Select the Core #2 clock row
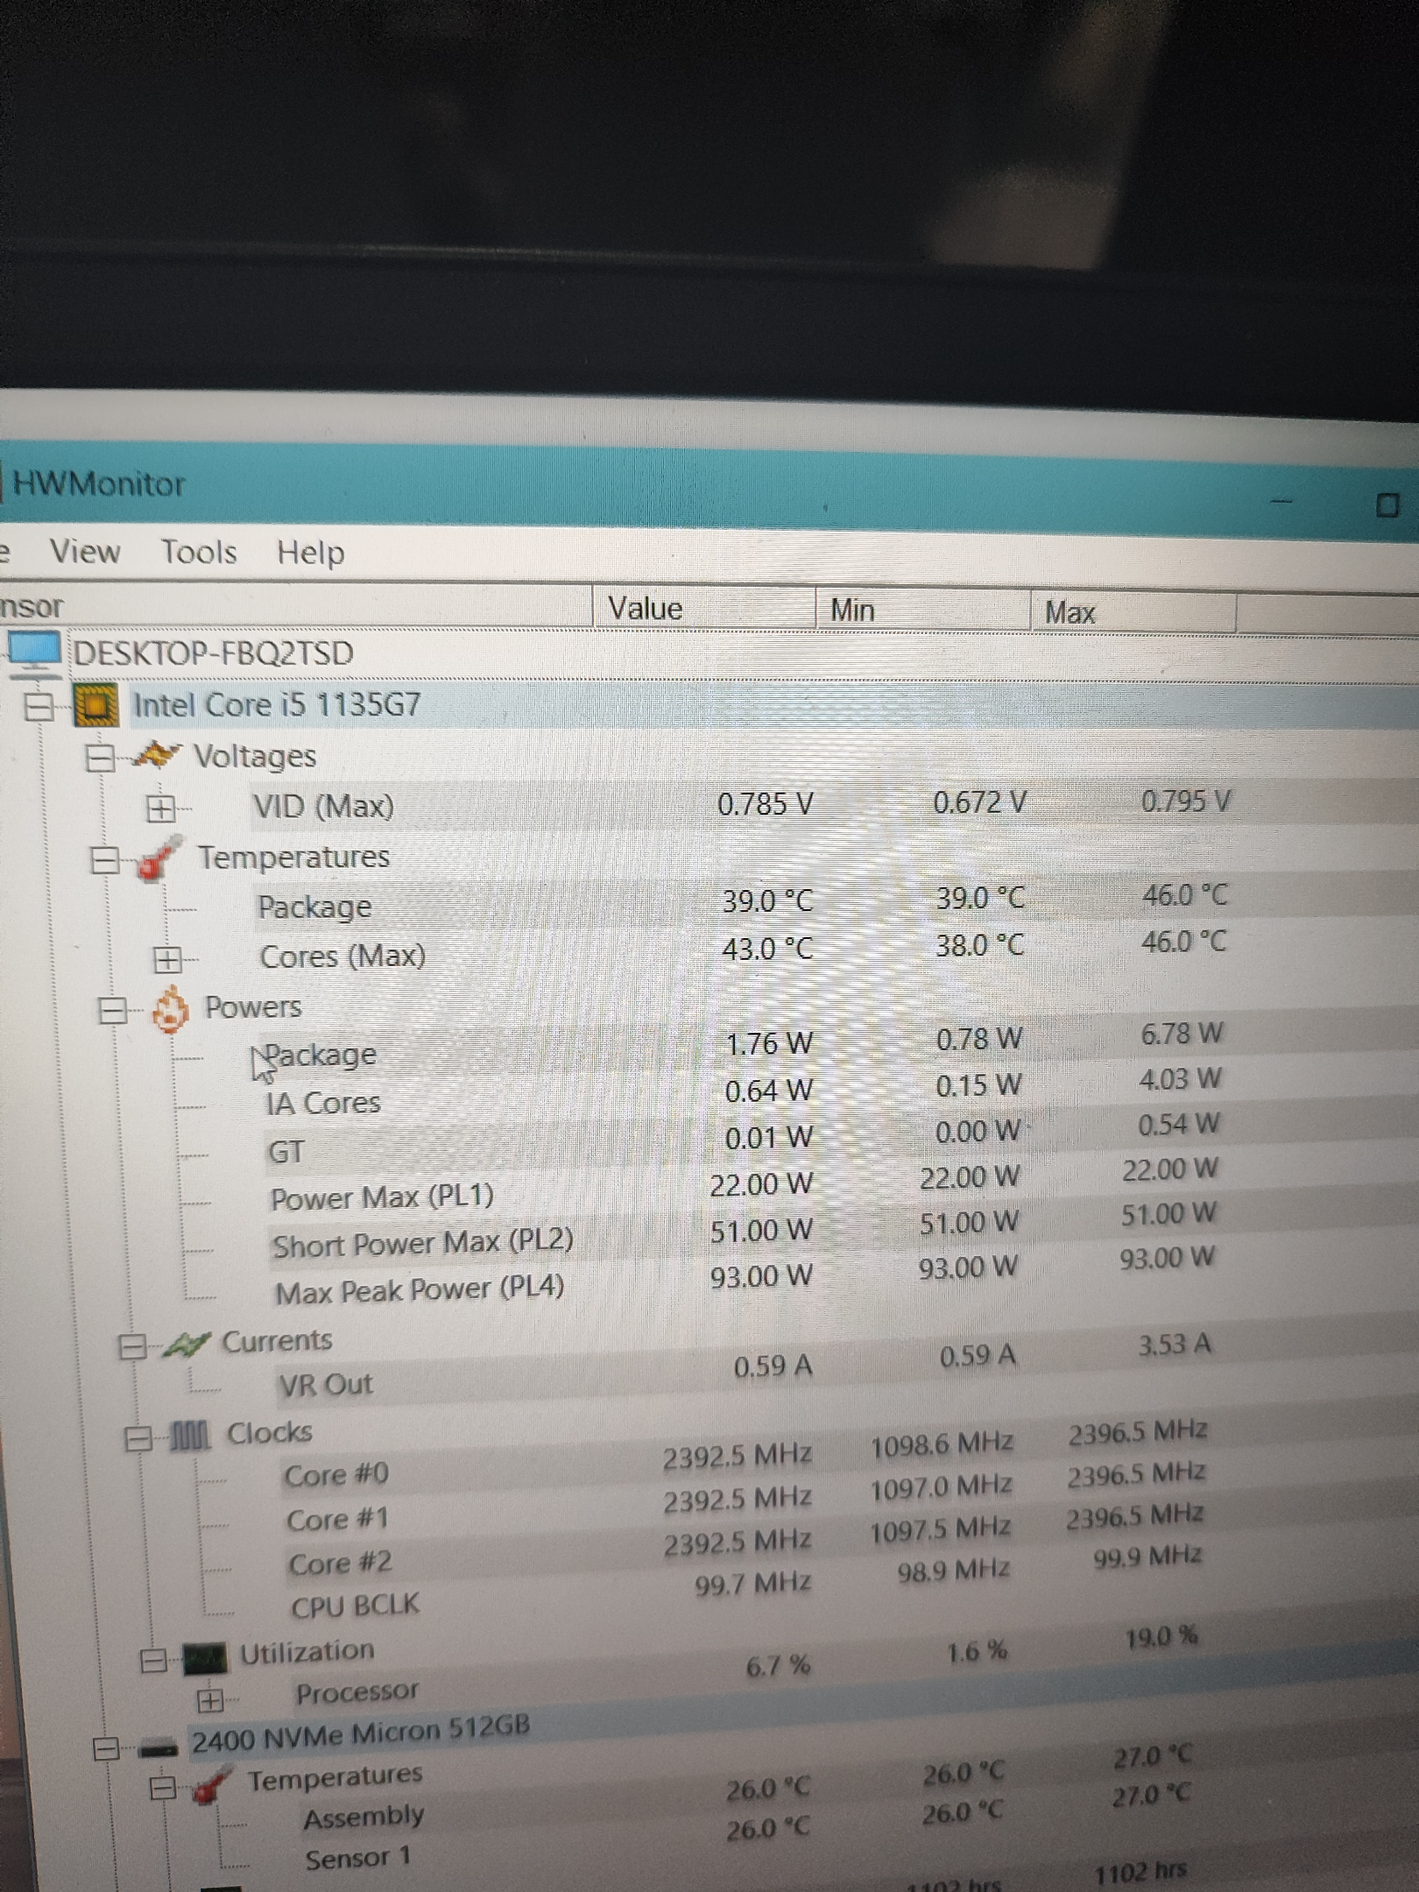 tap(340, 1564)
